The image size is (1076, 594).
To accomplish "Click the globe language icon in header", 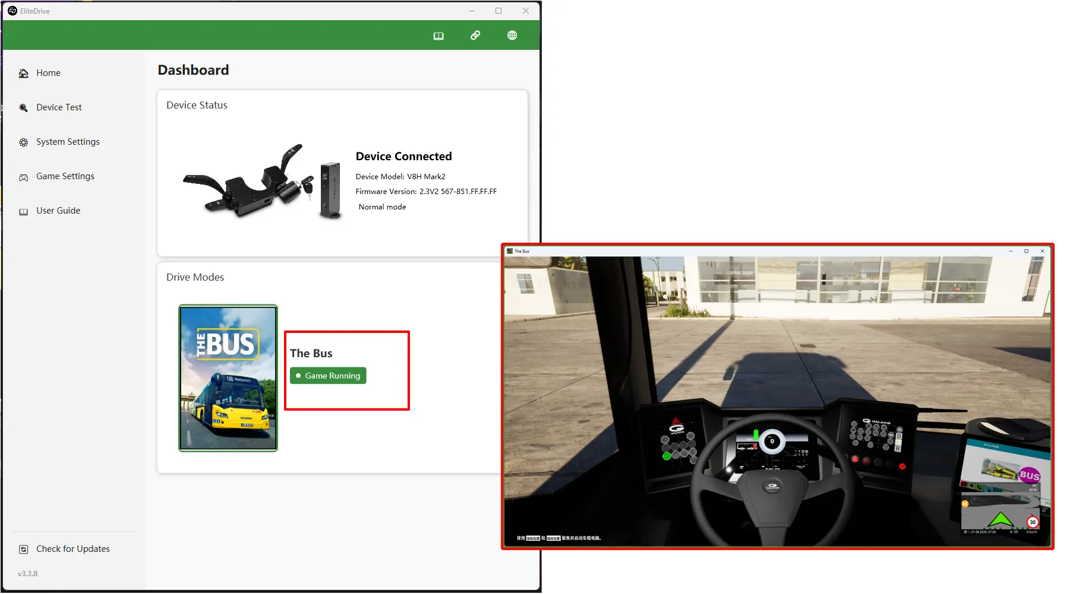I will 512,36.
